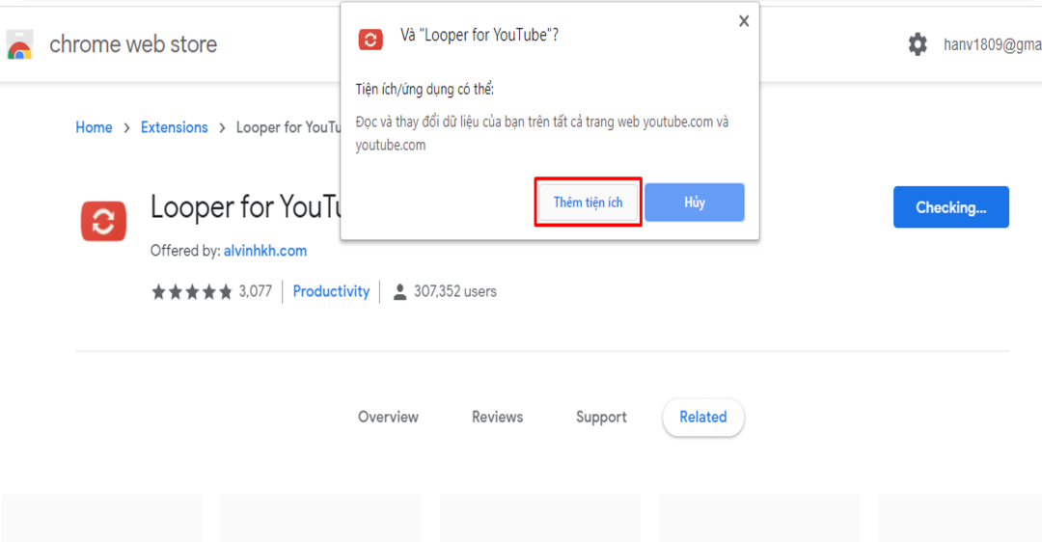Switch to the Support tab
The height and width of the screenshot is (542, 1042).
pos(601,418)
